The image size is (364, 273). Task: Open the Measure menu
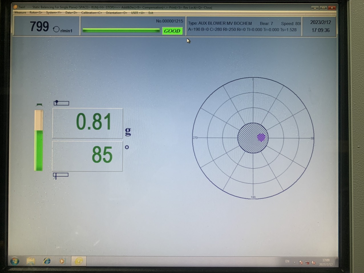(x=20, y=13)
